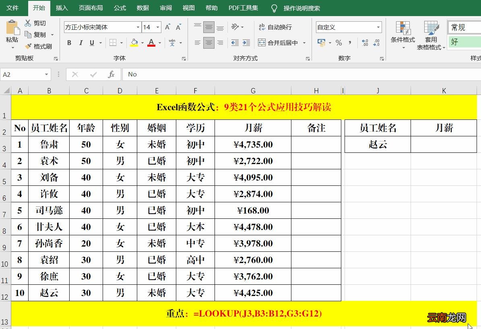The height and width of the screenshot is (329, 481).
Task: Increase font size with larger A icon
Action: click(167, 27)
